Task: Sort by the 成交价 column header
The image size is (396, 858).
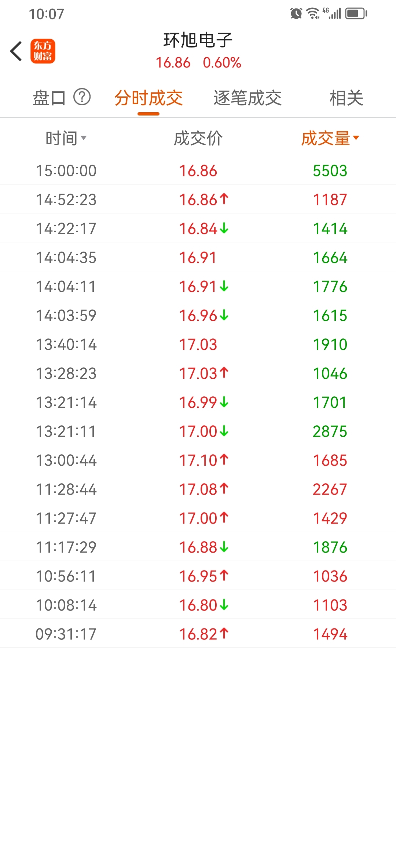Action: pyautogui.click(x=198, y=138)
